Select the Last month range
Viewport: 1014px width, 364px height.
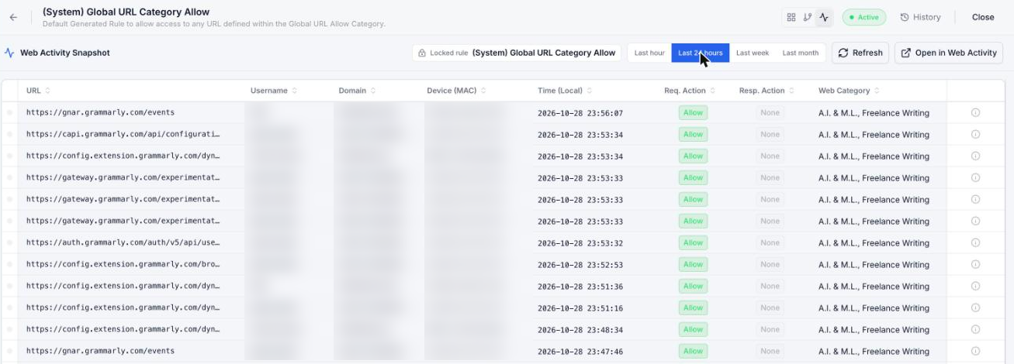(800, 53)
